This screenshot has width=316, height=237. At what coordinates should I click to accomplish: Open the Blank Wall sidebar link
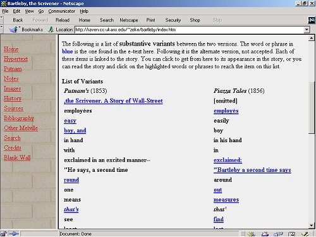17,157
